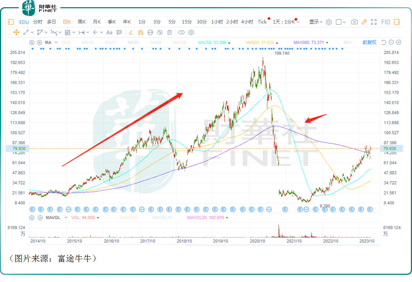Expand line tool dropdown arrow
Viewport: 412px width, 282px height.
tap(32, 32)
